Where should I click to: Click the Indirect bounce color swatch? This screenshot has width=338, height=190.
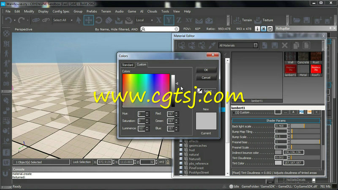click(278, 152)
